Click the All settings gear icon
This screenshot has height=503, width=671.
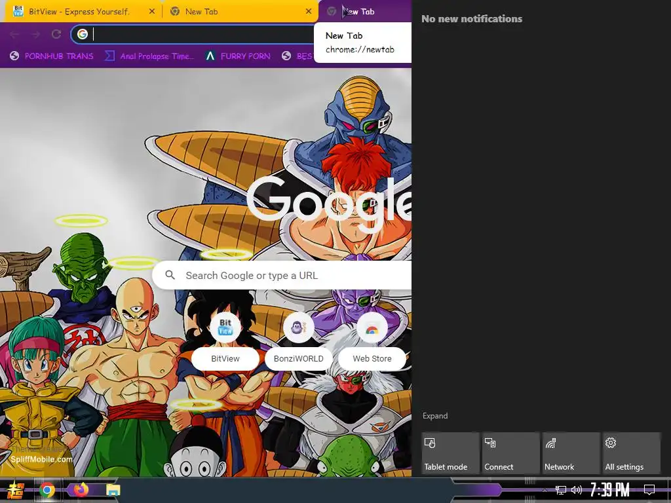(x=611, y=443)
